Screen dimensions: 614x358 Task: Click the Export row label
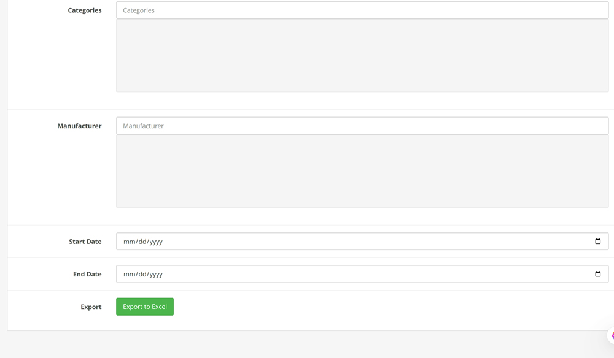click(91, 307)
